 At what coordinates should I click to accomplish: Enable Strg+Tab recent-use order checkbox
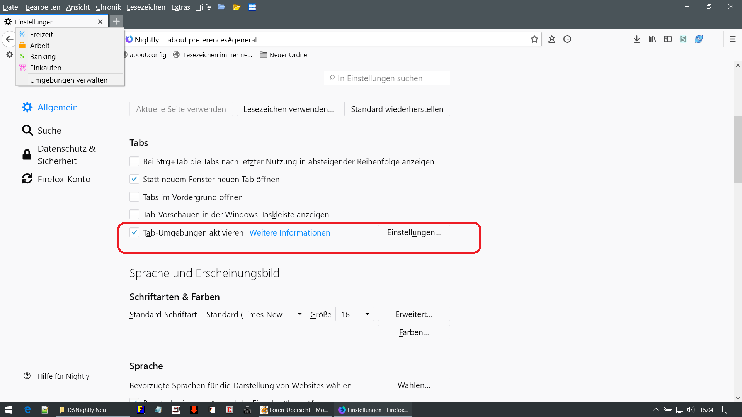point(134,161)
